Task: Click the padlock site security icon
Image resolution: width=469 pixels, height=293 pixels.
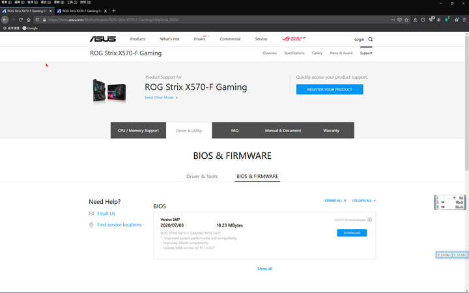Action: tap(44, 20)
